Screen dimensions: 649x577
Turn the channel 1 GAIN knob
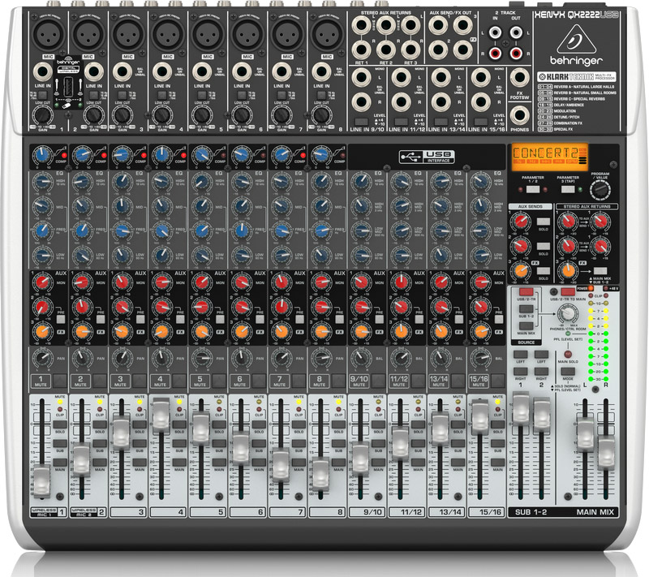[42, 114]
